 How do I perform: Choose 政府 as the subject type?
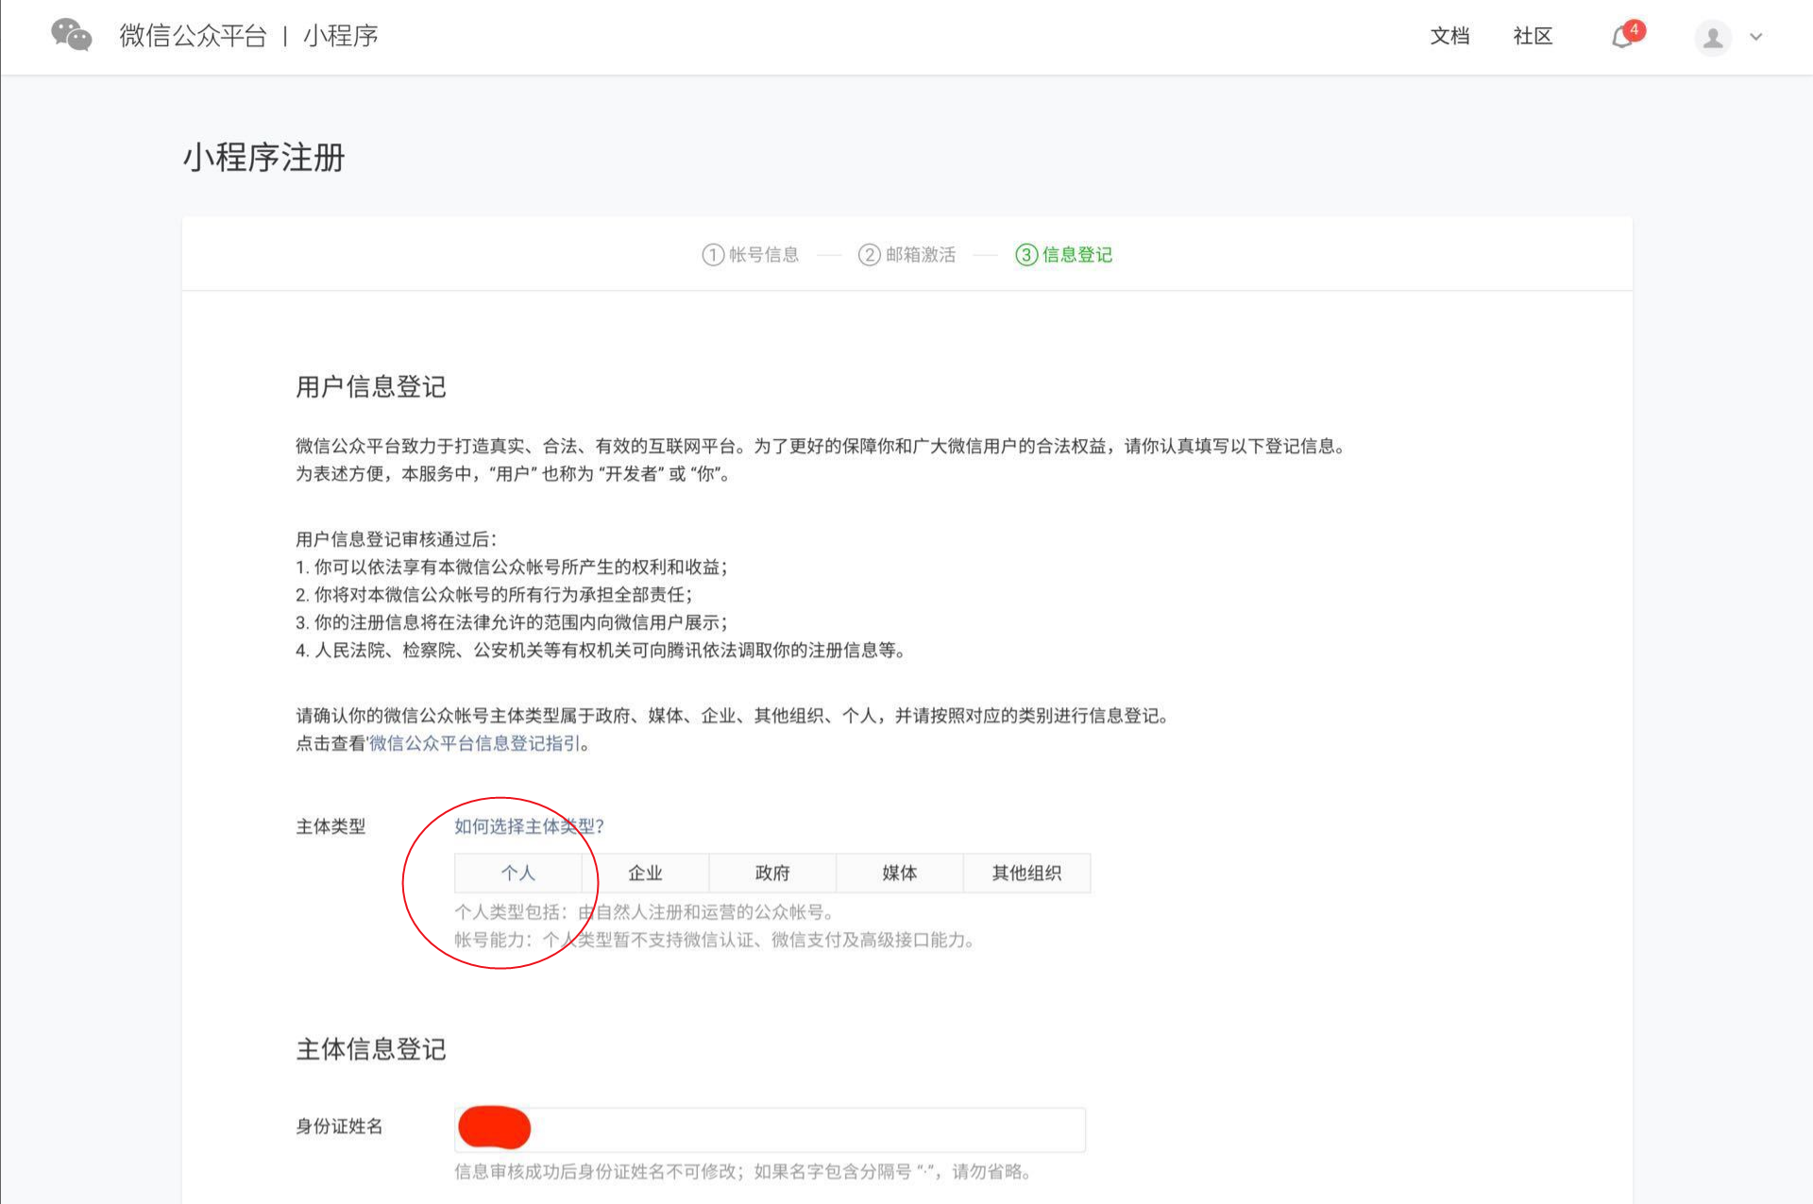pos(772,873)
